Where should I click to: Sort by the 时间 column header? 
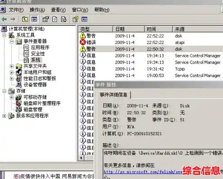coord(158,29)
